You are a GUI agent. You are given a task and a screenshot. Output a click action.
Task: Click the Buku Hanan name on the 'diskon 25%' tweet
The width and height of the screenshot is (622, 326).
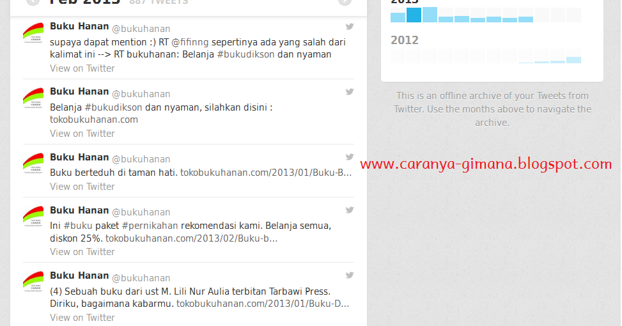coord(79,210)
